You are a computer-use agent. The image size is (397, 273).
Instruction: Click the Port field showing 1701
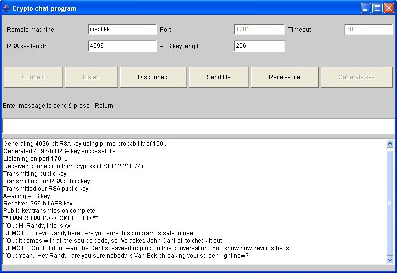pos(259,30)
